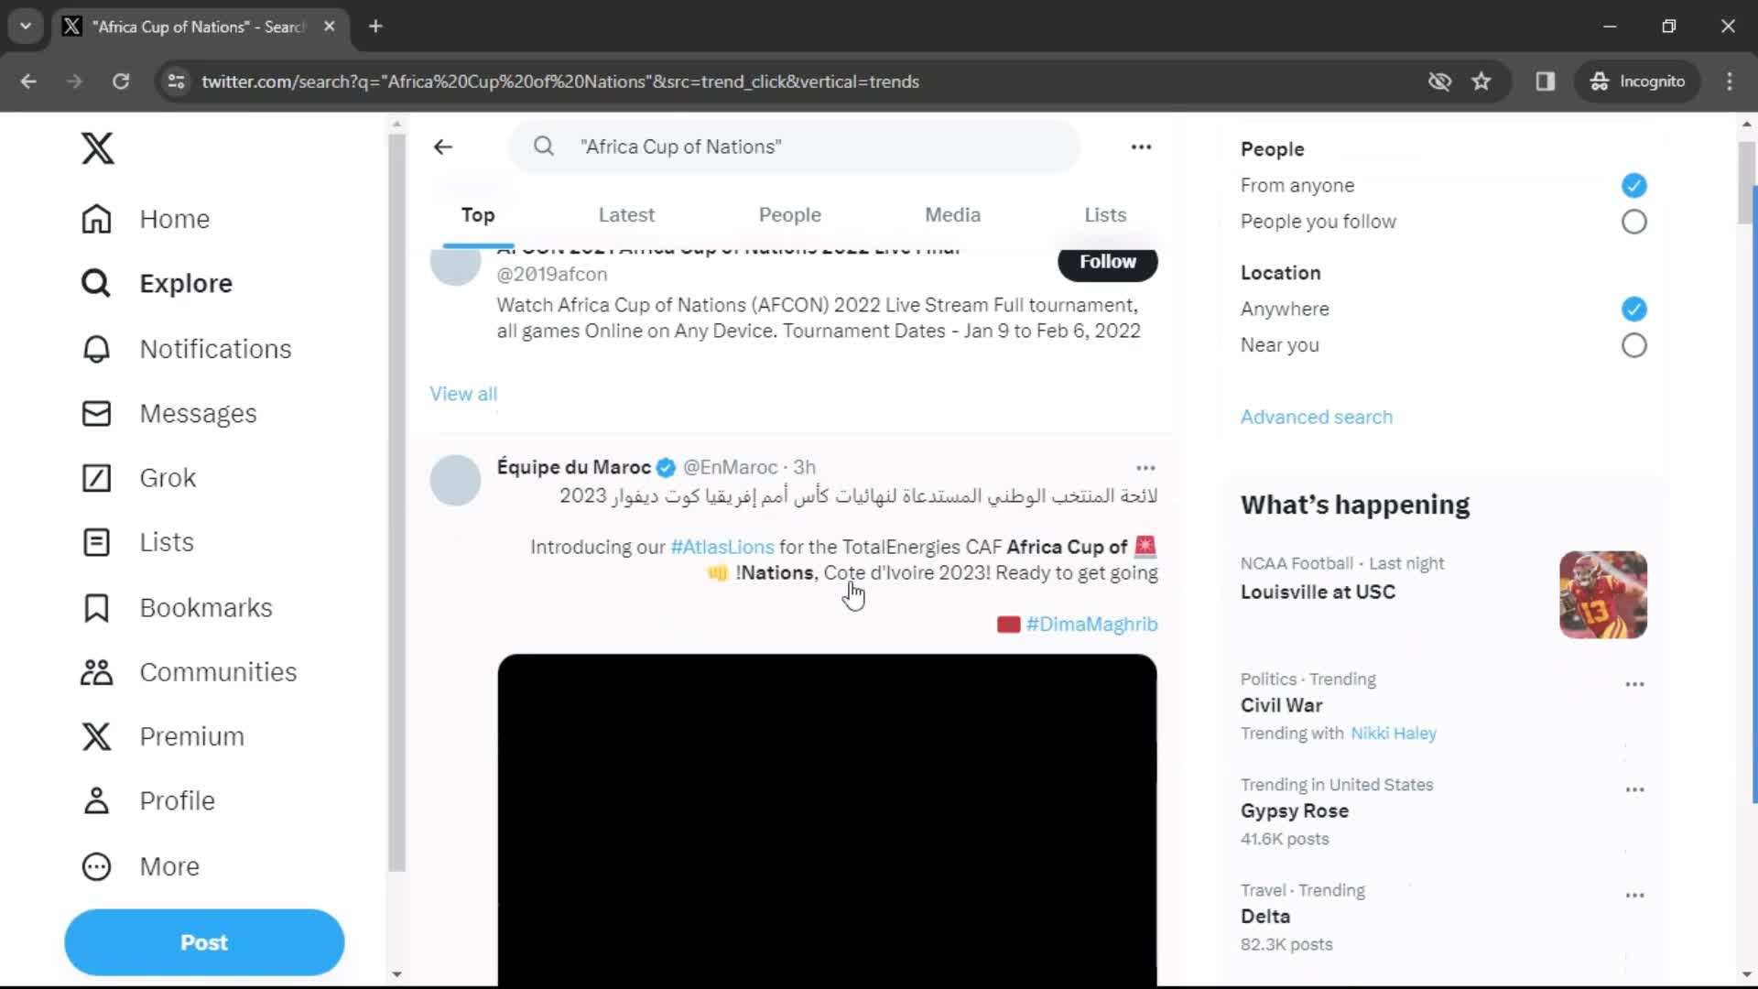Viewport: 1758px width, 989px height.
Task: Open browser side panel
Action: click(x=1546, y=82)
